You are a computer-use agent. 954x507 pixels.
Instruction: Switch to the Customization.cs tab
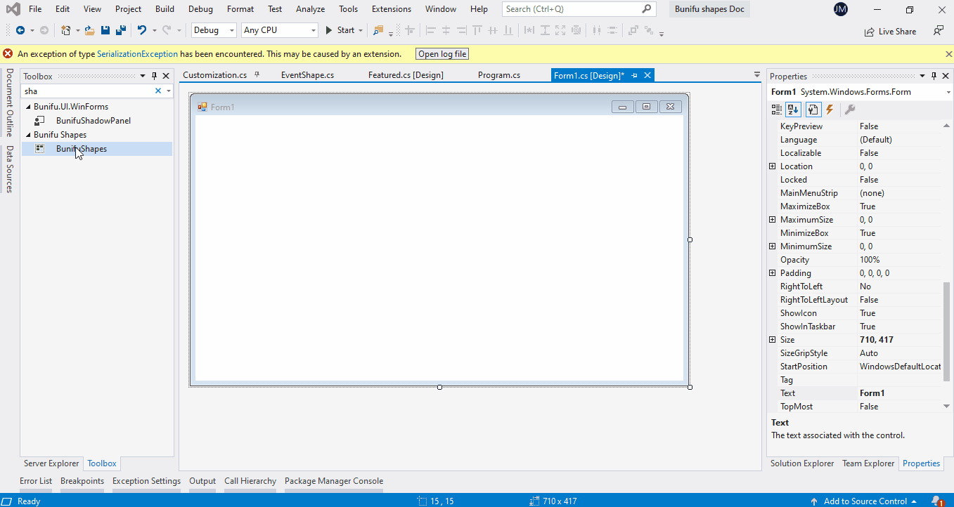(x=214, y=75)
